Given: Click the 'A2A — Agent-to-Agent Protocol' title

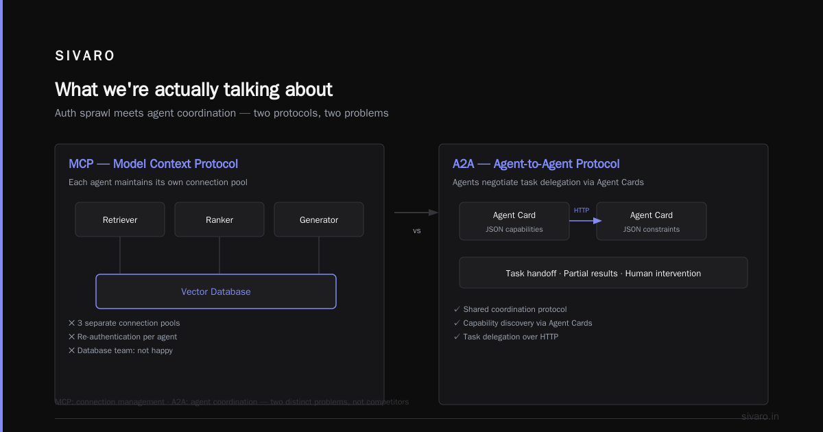Looking at the screenshot, I should [536, 164].
